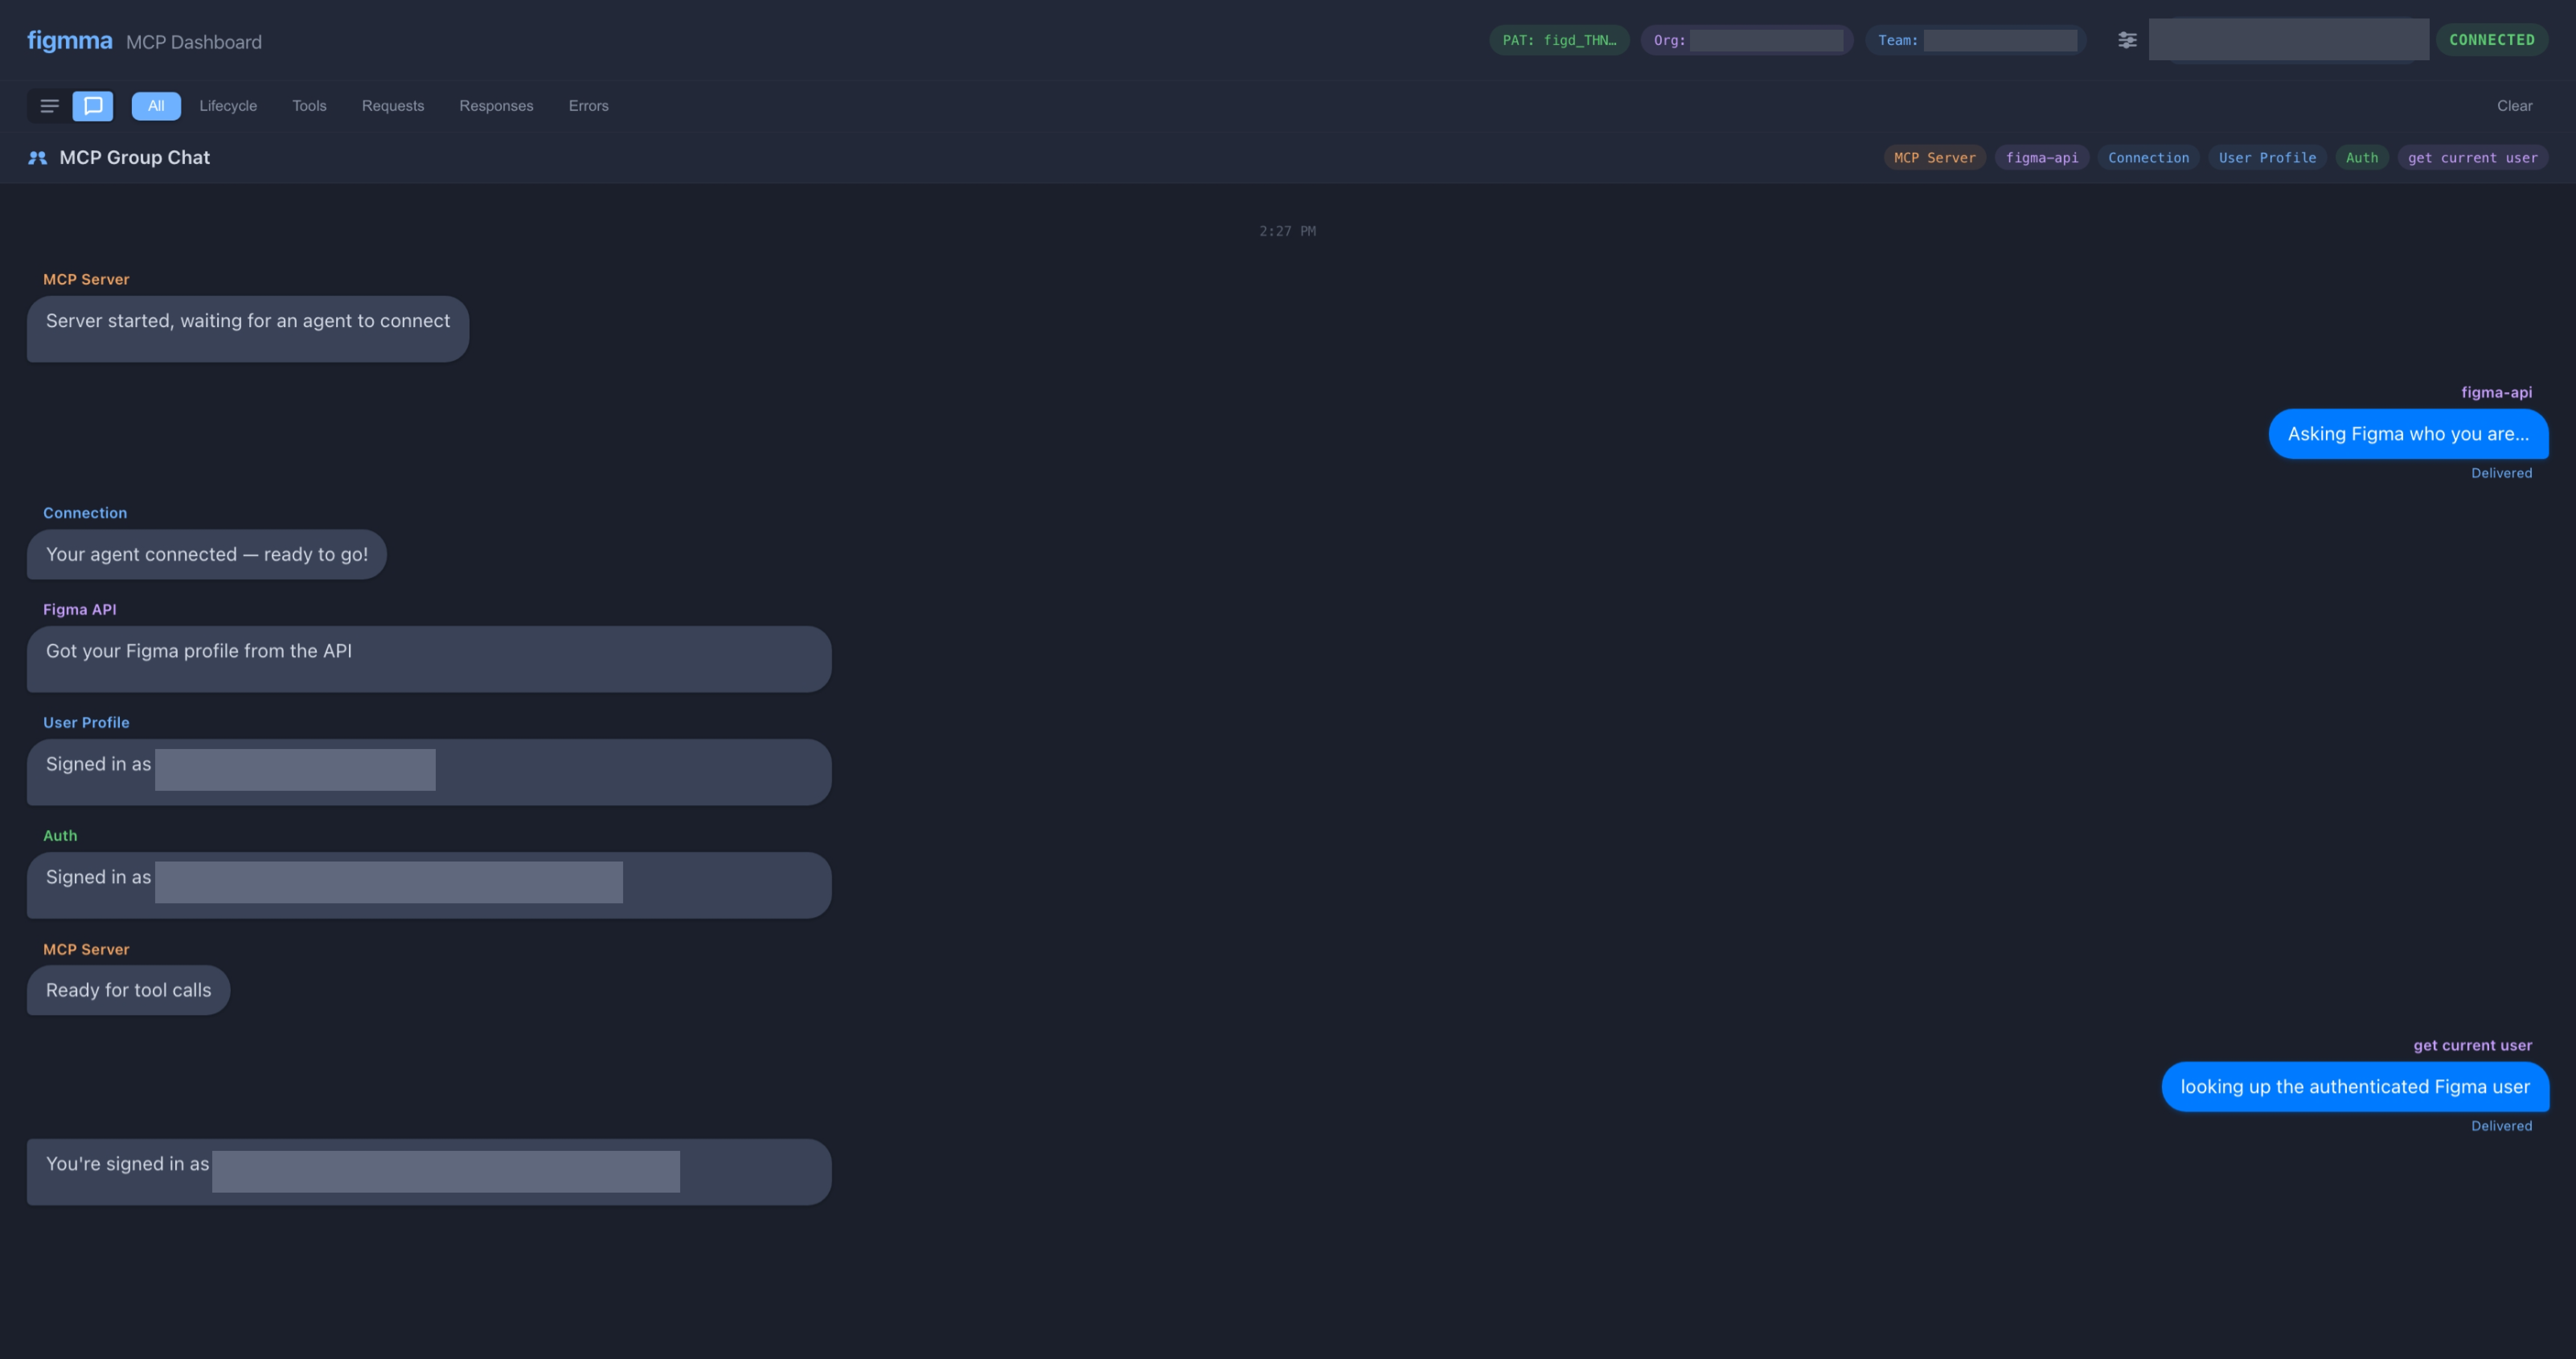Click the PAT token badge
The width and height of the screenshot is (2576, 1359).
1559,40
